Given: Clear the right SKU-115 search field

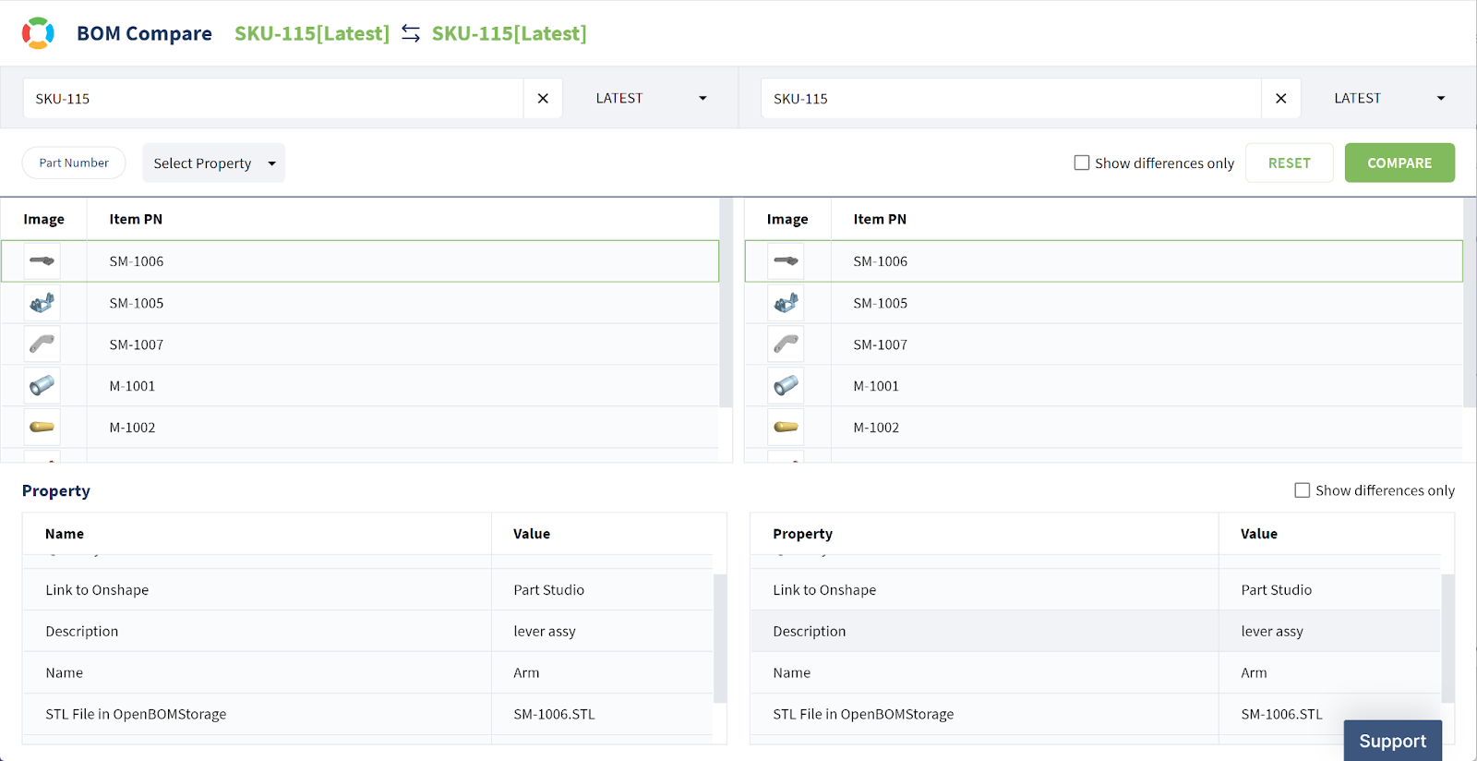Looking at the screenshot, I should (x=1280, y=99).
